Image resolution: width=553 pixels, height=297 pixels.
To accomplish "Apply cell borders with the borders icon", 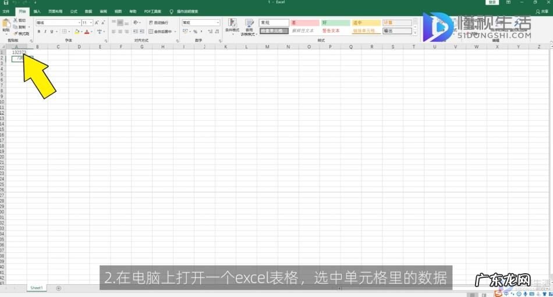I will pyautogui.click(x=64, y=32).
